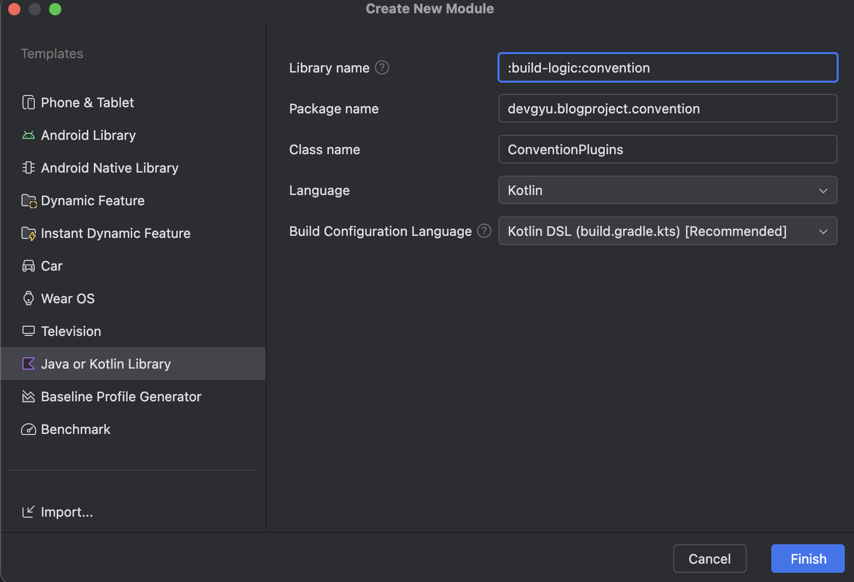Screen dimensions: 854x582
Task: Open the Language dropdown showing Kotlin
Action: click(x=667, y=190)
